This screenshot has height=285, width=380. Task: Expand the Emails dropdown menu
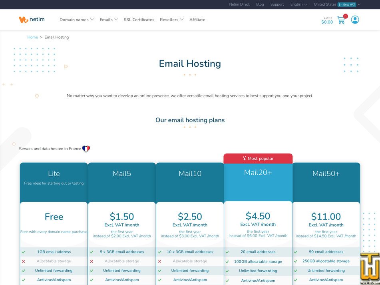(x=109, y=20)
